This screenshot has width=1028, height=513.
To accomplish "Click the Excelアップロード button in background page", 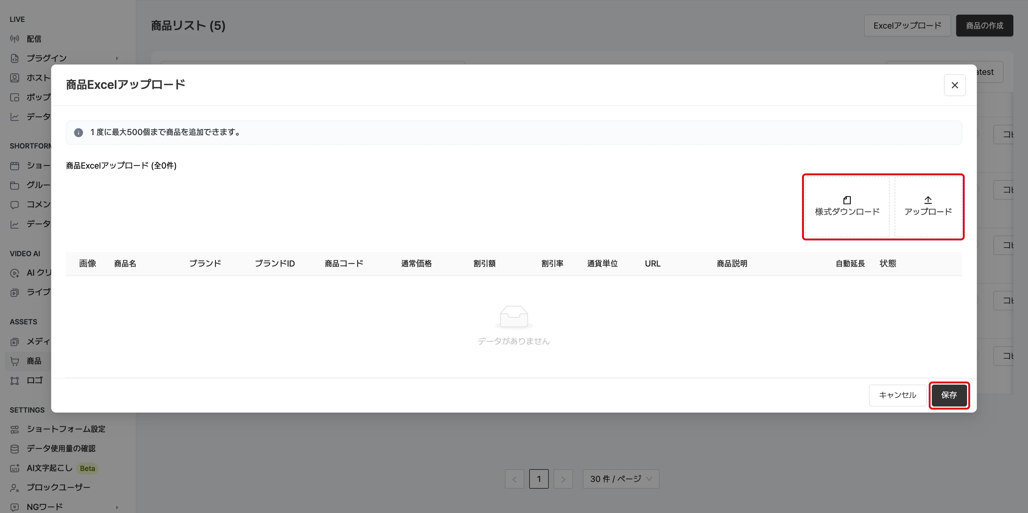I will (907, 26).
